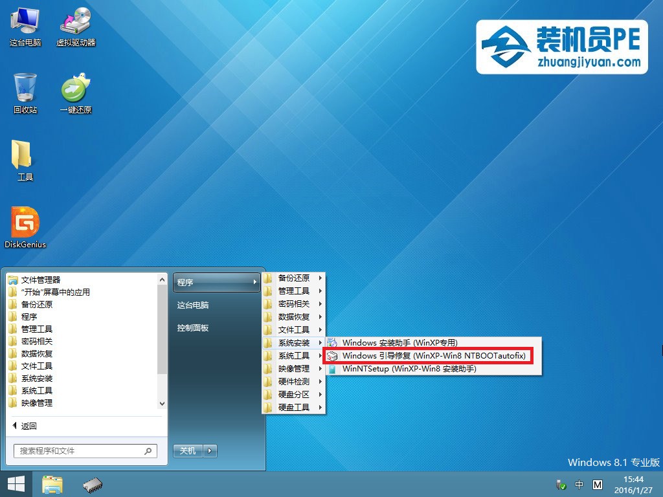Expand the 硬件检测 submenu
Screen dimensions: 663x497
click(x=294, y=382)
